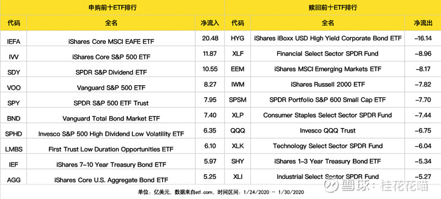Click the left 全名 column header
The width and height of the screenshot is (441, 199).
tap(111, 23)
